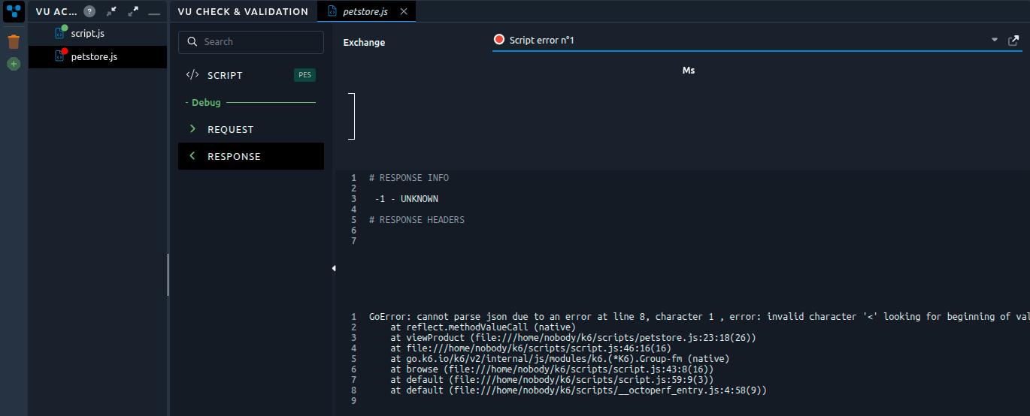Screen dimensions: 1030x416
Task: Click the red status dot of Script error
Action: tap(499, 40)
